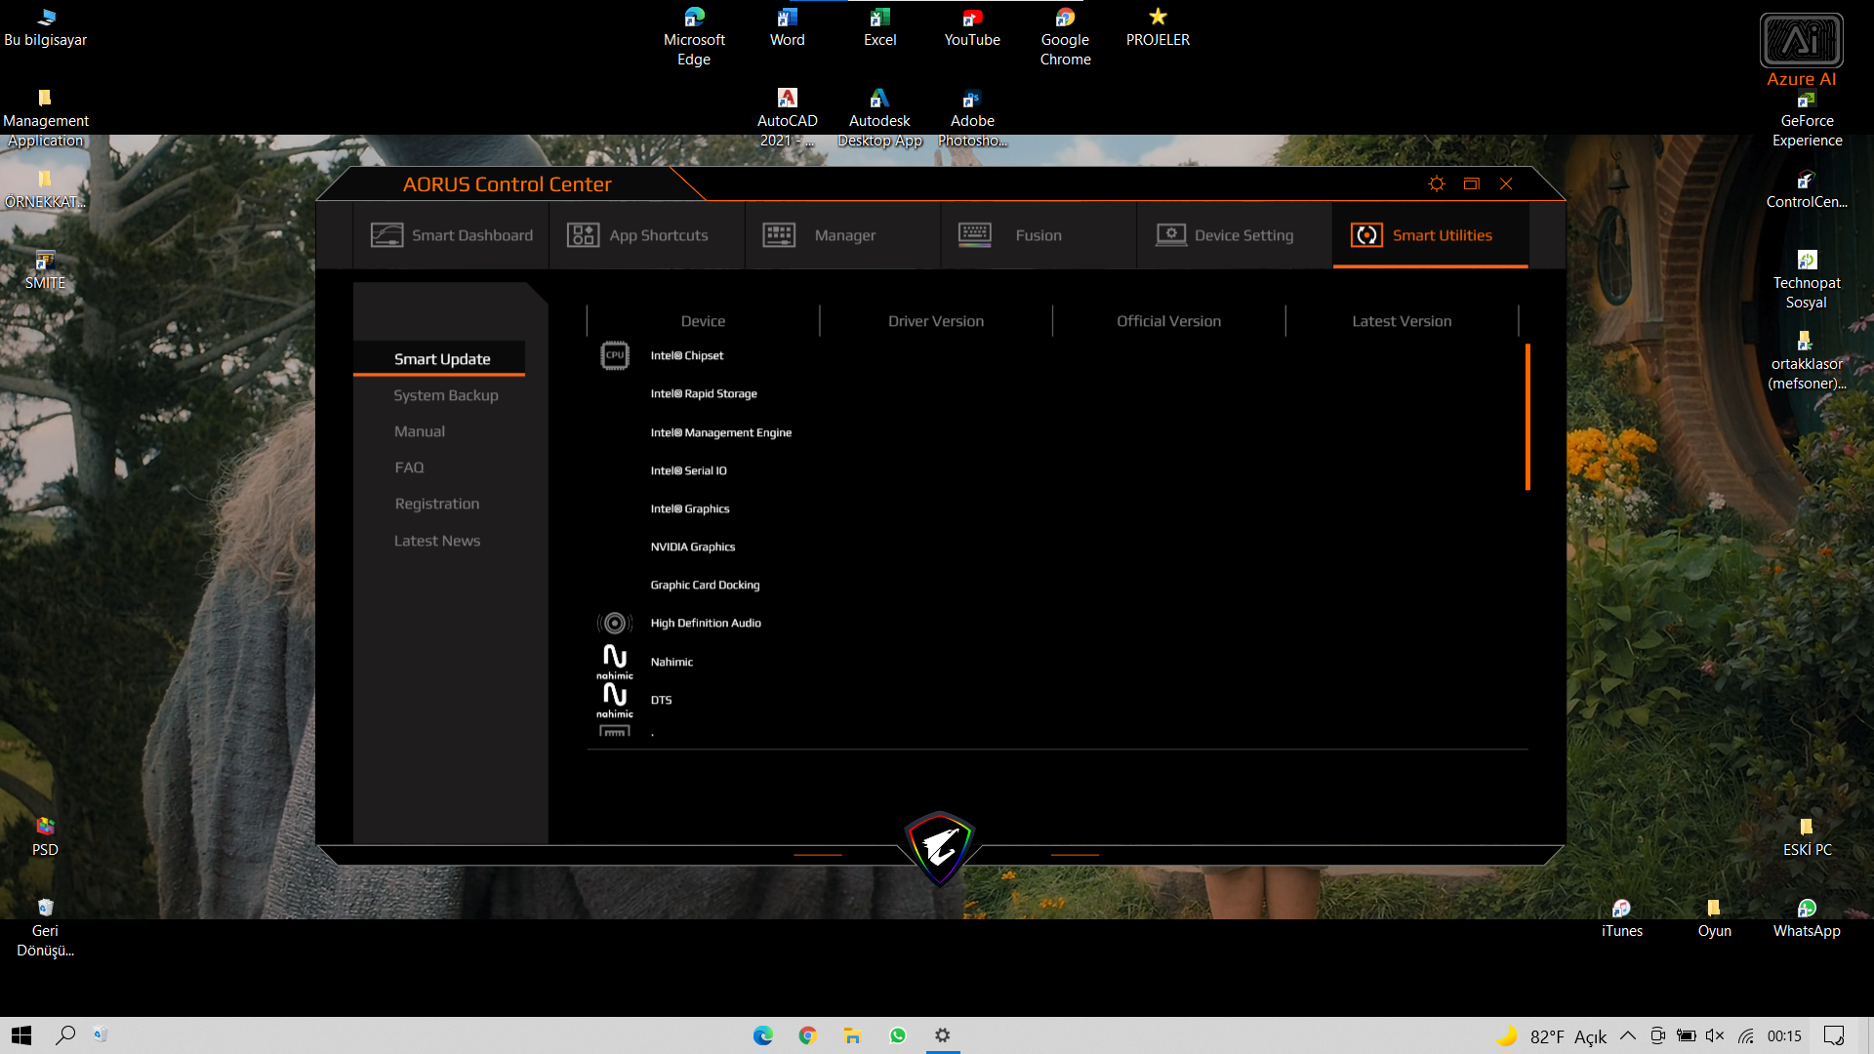
Task: Click the Nahimic logo icon next to DTS
Action: tap(614, 699)
